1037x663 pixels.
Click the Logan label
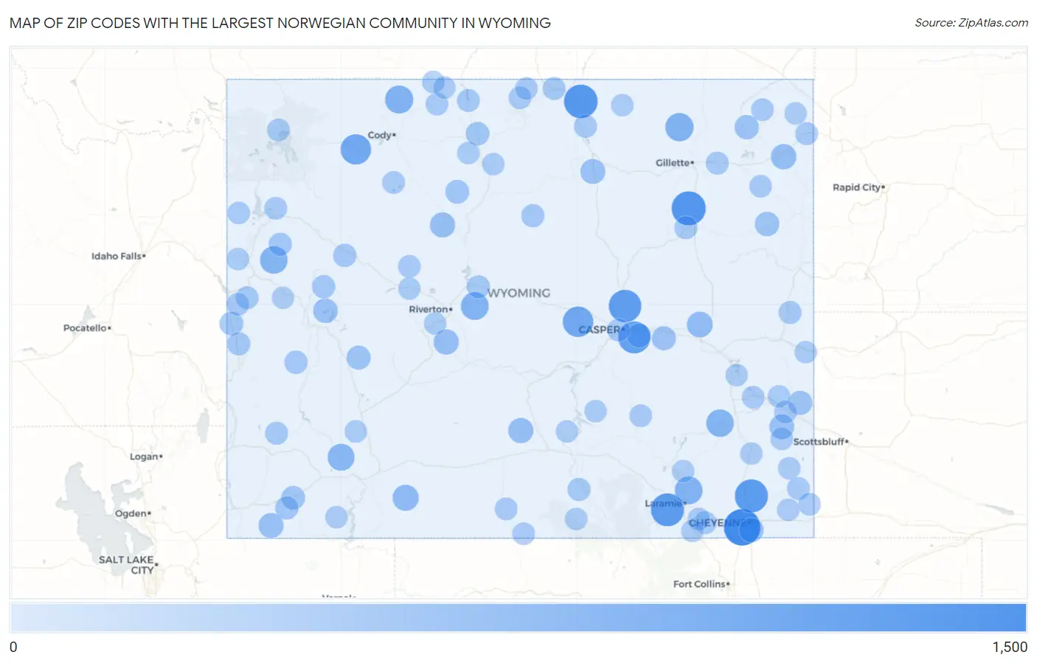coord(146,457)
